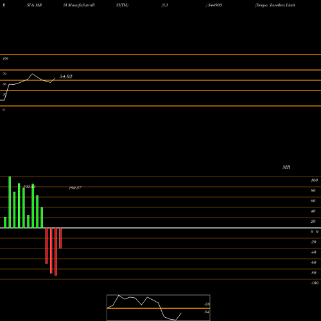
Task: Click the MR panel label
Action: [x=286, y=167]
